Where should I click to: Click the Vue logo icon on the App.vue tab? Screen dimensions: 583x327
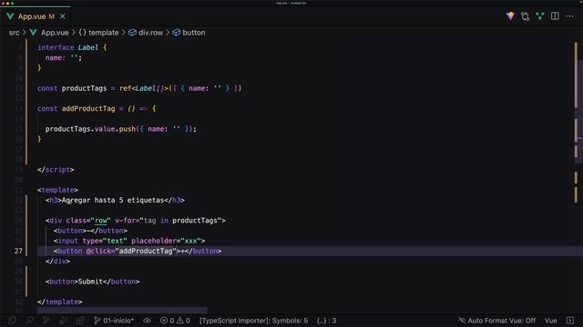click(x=10, y=16)
